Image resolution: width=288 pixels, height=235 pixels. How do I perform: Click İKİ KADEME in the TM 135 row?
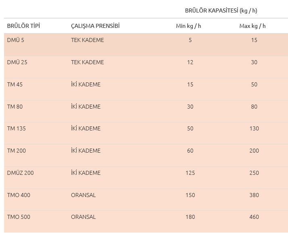[x=86, y=128]
